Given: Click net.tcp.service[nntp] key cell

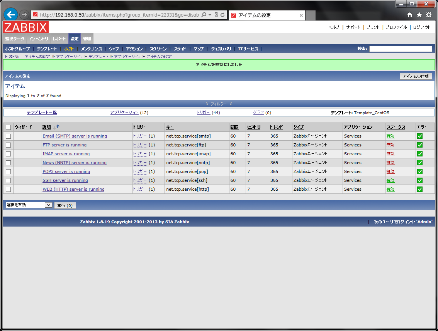Looking at the screenshot, I should (x=188, y=163).
